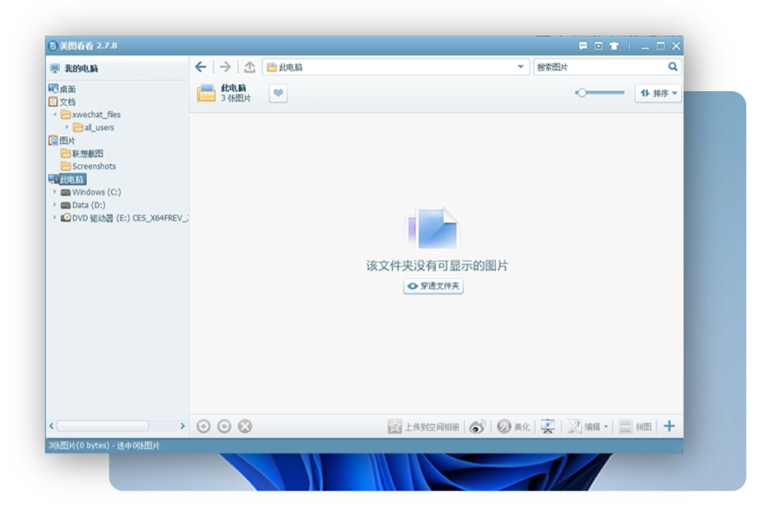Open the title bar menu dropdown icon

599,46
